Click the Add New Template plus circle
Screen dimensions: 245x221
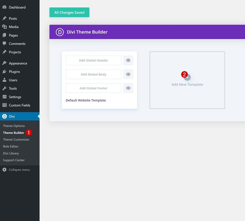pos(187,77)
